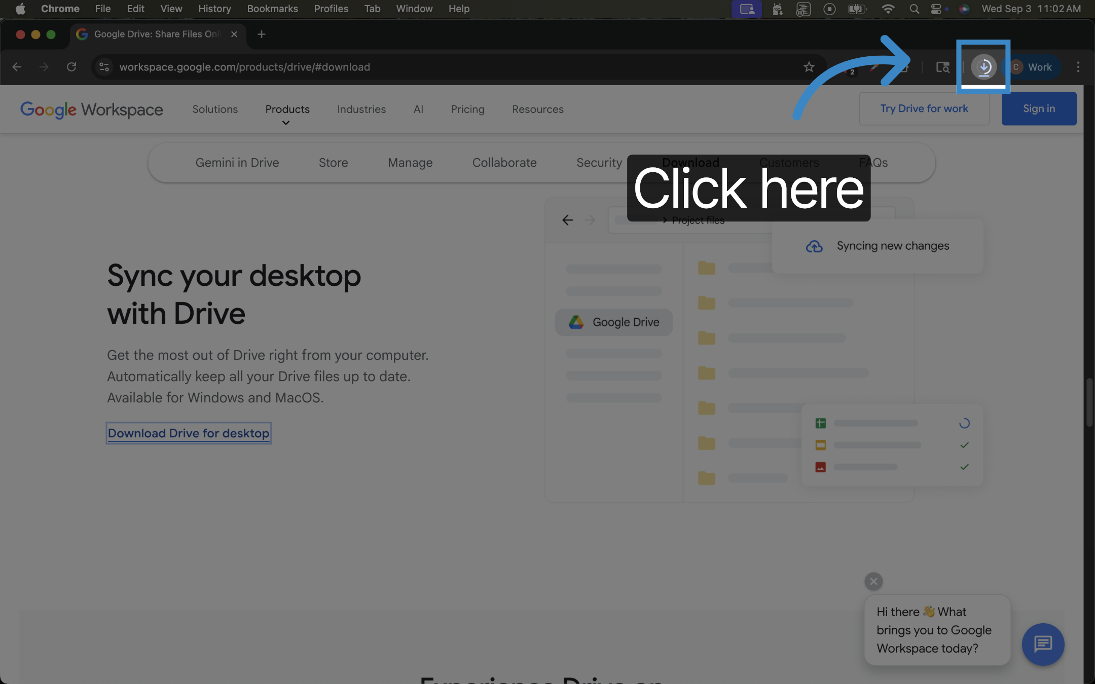Jump to the FAQs section
Screen dimensions: 1095x684
[x=873, y=163]
